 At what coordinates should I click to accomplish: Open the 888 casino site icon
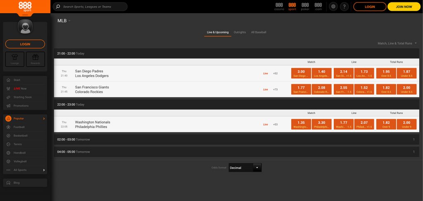coord(279,7)
